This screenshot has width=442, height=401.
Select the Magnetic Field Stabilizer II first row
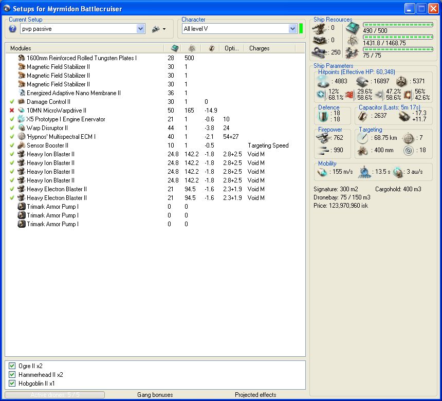[155, 66]
